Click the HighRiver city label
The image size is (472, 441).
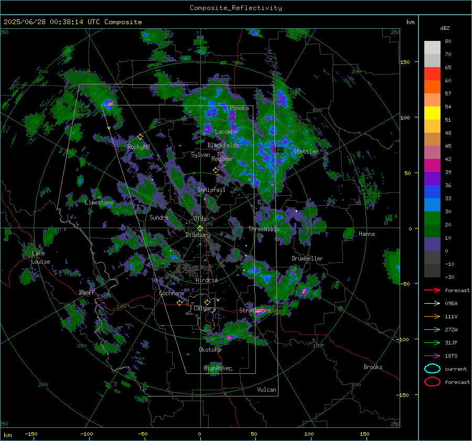click(x=218, y=368)
